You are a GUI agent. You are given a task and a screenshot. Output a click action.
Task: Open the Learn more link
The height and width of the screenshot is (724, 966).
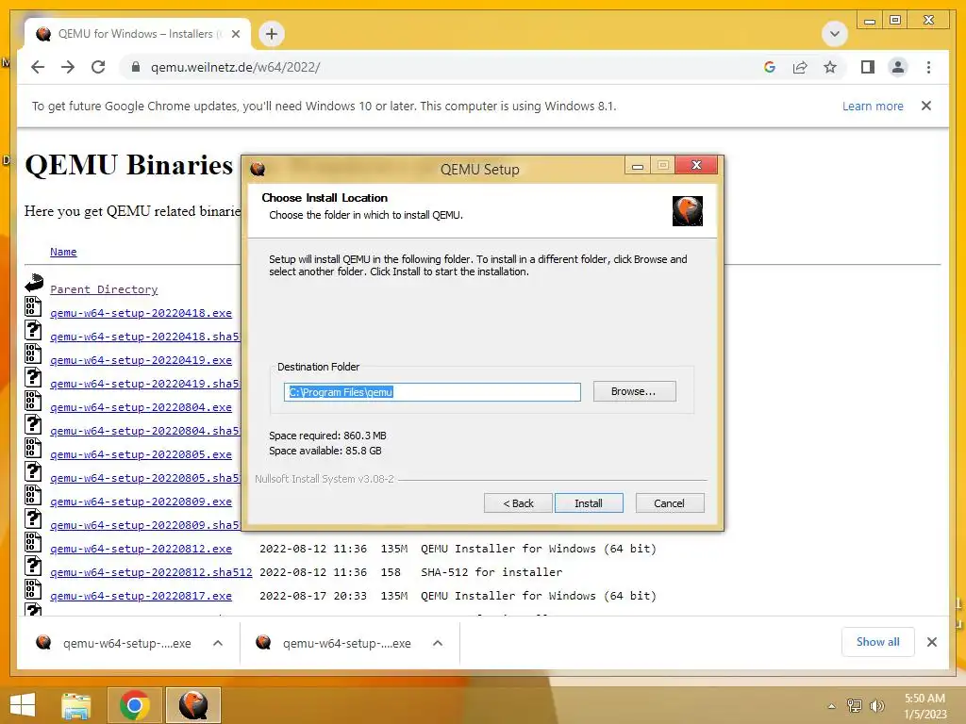pos(873,106)
